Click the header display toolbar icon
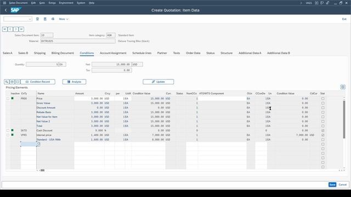This screenshot has height=197, width=351. pyautogui.click(x=37, y=19)
